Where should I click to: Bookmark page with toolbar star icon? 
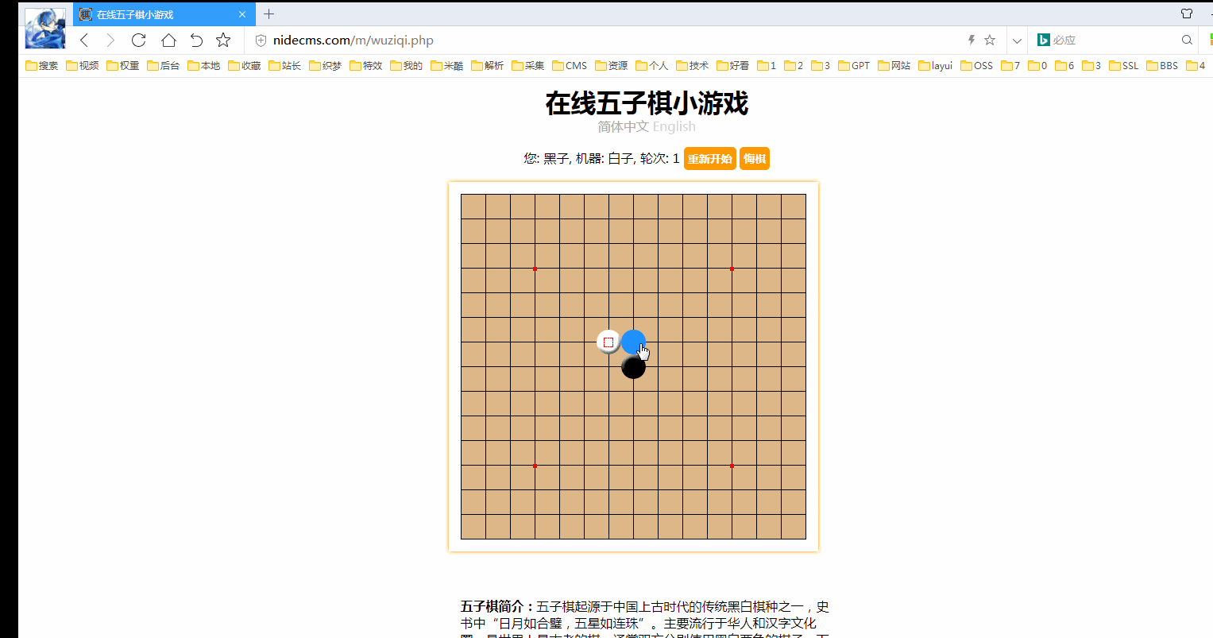coord(223,41)
